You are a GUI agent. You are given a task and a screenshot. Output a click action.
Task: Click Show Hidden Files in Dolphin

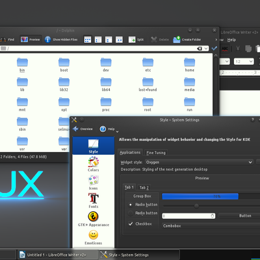(61, 40)
